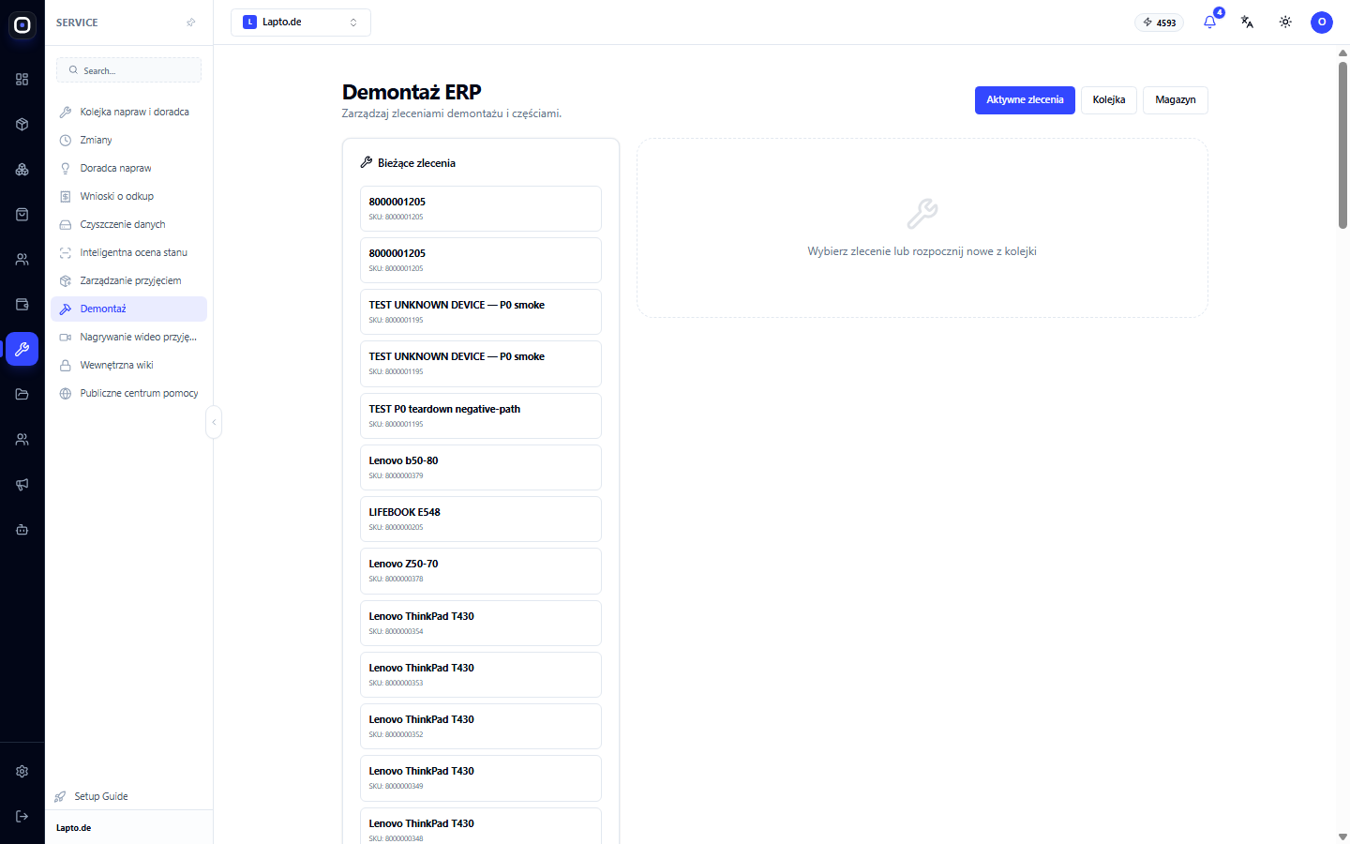Open Nagrywanie wideo przyjęcia in sidebar
The width and height of the screenshot is (1350, 844).
[129, 337]
